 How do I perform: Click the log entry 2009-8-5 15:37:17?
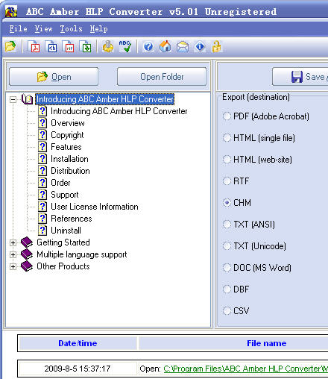78,369
